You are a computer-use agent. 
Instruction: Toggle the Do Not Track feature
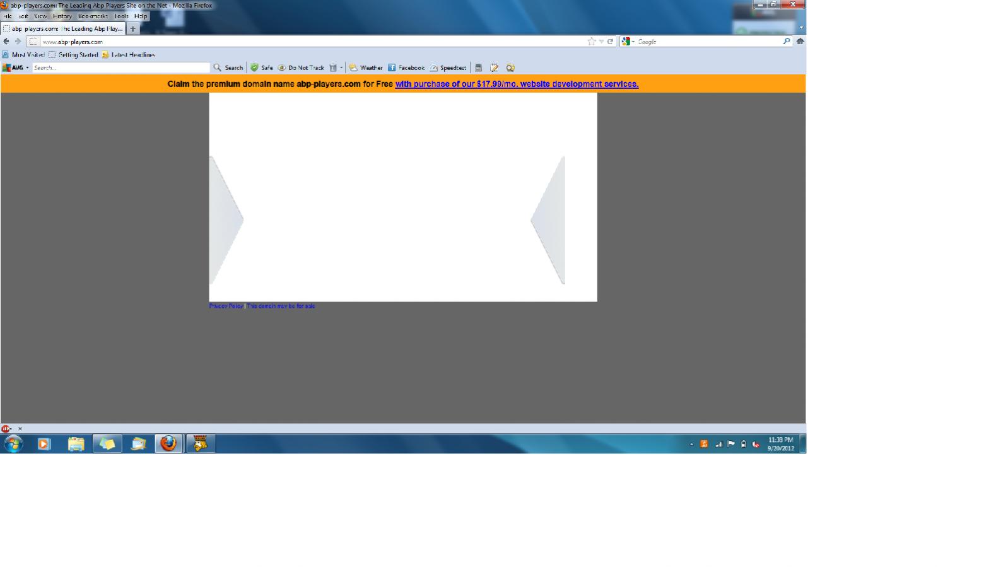pyautogui.click(x=301, y=67)
